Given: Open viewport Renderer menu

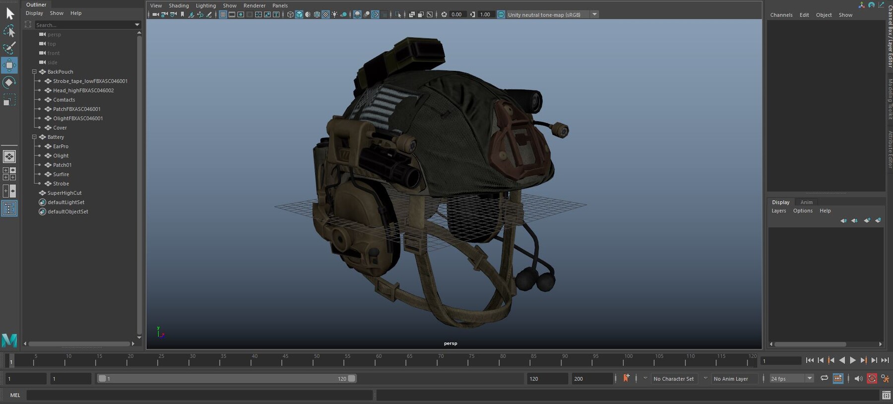Looking at the screenshot, I should click(x=255, y=5).
